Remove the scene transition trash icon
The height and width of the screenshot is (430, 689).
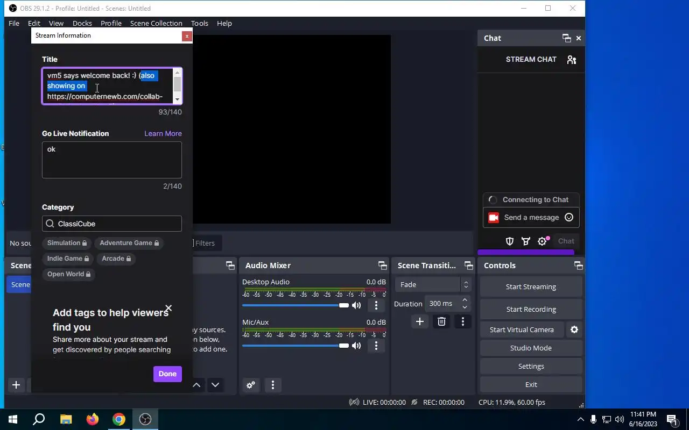click(441, 321)
